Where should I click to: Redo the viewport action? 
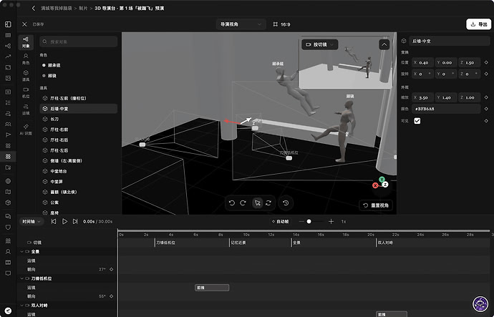pyautogui.click(x=243, y=203)
